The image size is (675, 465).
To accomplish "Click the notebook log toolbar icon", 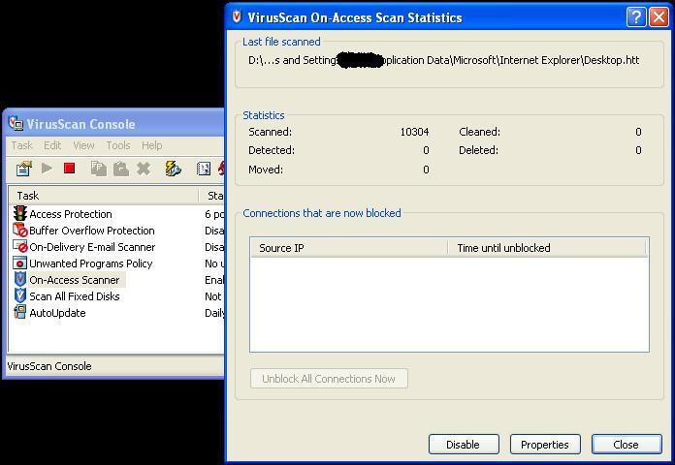I will coord(204,169).
